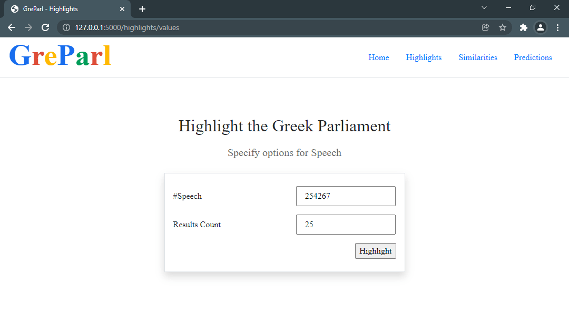The width and height of the screenshot is (569, 320).
Task: Open the Chrome three-dot menu
Action: tap(558, 27)
